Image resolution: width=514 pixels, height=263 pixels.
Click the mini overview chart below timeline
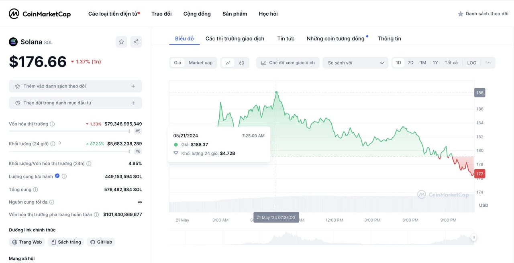[321, 237]
